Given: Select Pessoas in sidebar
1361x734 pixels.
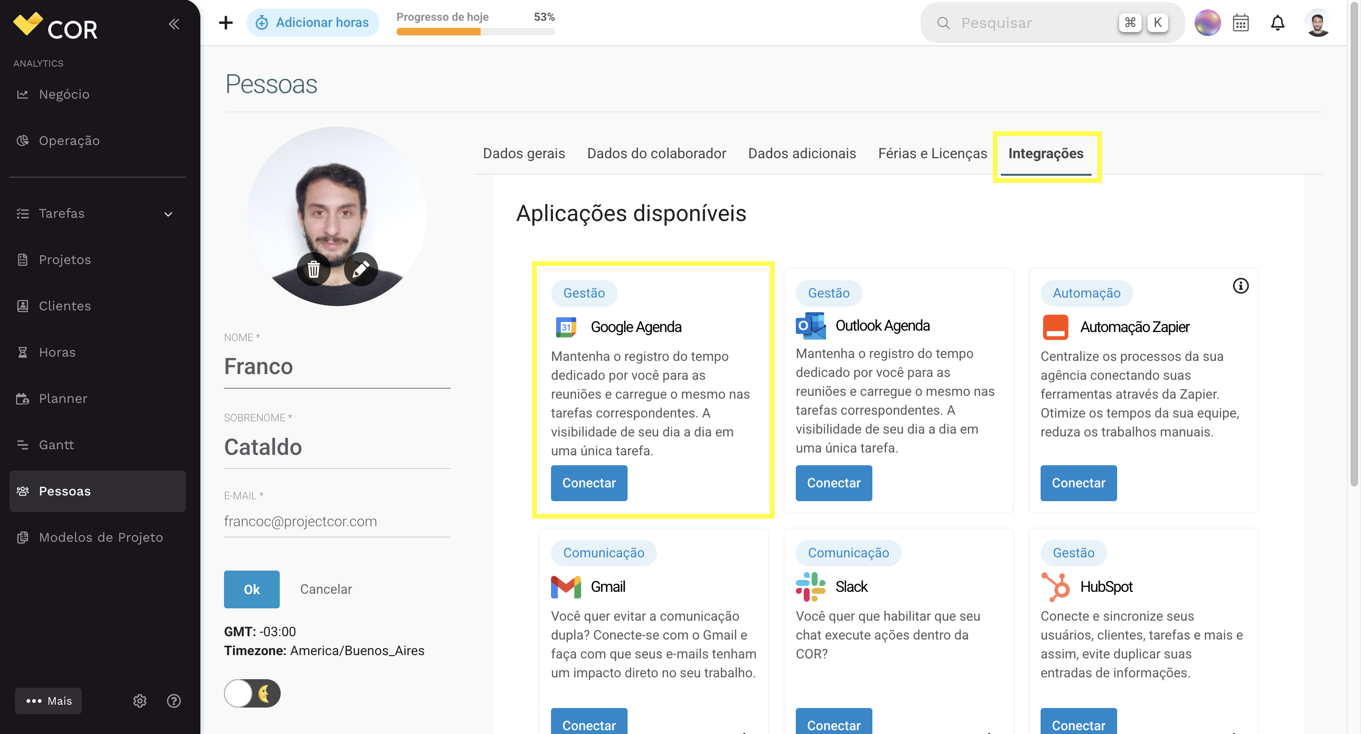Looking at the screenshot, I should click(x=98, y=491).
